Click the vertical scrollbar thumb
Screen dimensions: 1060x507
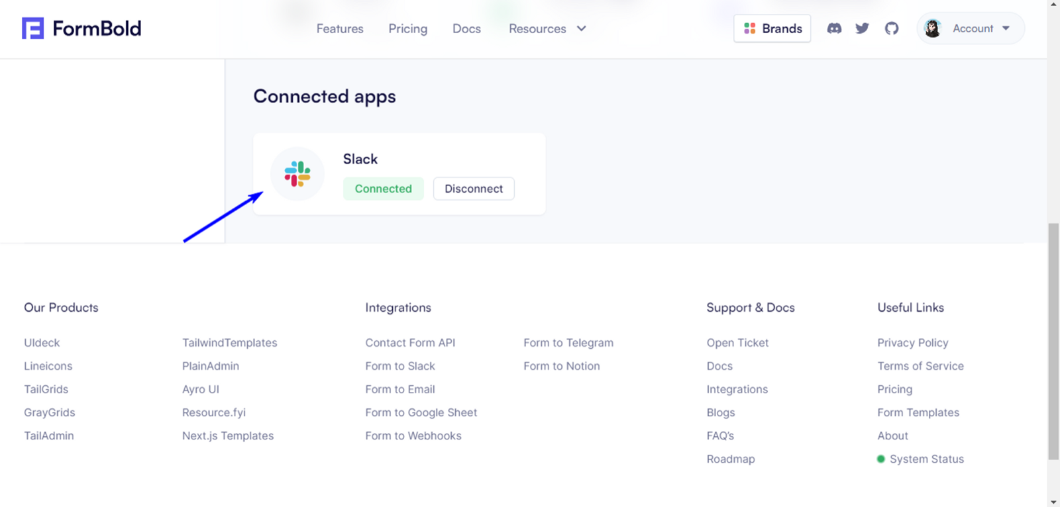[x=1053, y=342]
